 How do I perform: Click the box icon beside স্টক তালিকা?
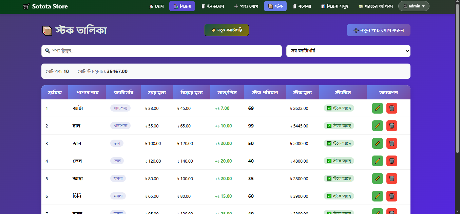(x=47, y=30)
